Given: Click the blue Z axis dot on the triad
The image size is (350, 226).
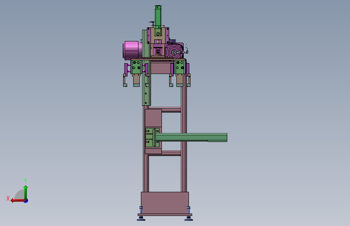Looking at the screenshot, I should click(26, 201).
